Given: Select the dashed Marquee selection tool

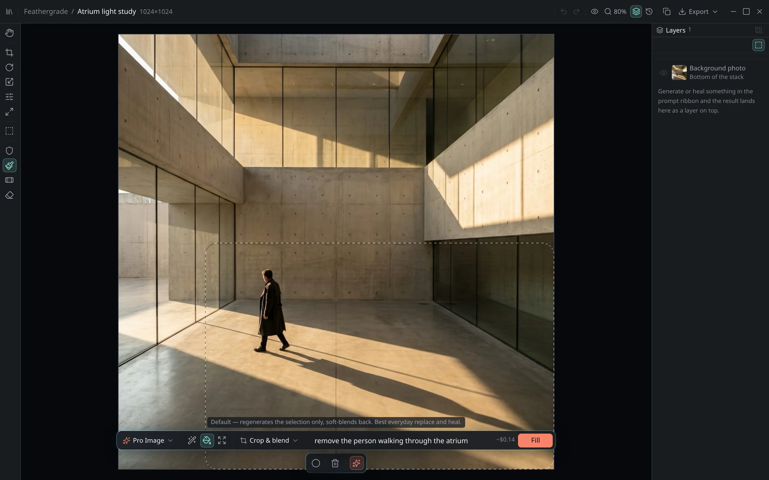Looking at the screenshot, I should [10, 131].
